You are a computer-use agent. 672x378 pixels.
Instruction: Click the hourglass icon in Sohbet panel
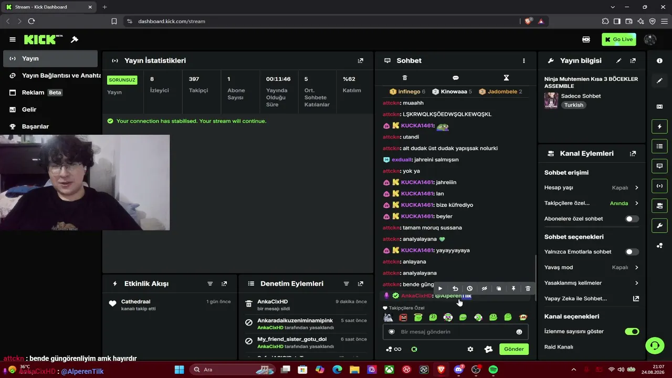[506, 78]
